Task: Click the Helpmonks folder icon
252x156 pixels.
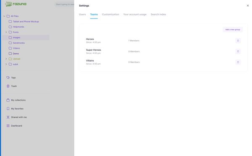Action: (x=10, y=27)
